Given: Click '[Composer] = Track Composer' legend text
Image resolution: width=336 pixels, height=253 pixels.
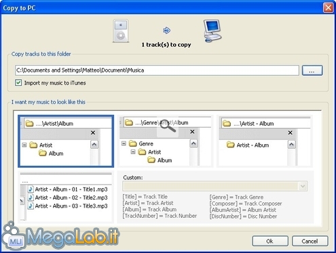Looking at the screenshot, I should coord(246,204).
